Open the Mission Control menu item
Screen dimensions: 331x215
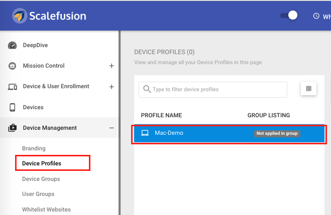(x=44, y=66)
